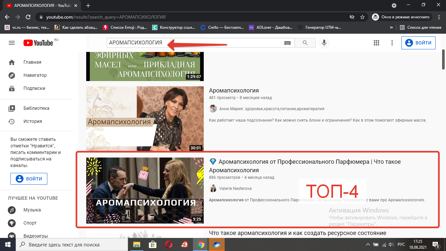
Task: Open Что такое аромапсихология и как создать video
Action: point(297,233)
